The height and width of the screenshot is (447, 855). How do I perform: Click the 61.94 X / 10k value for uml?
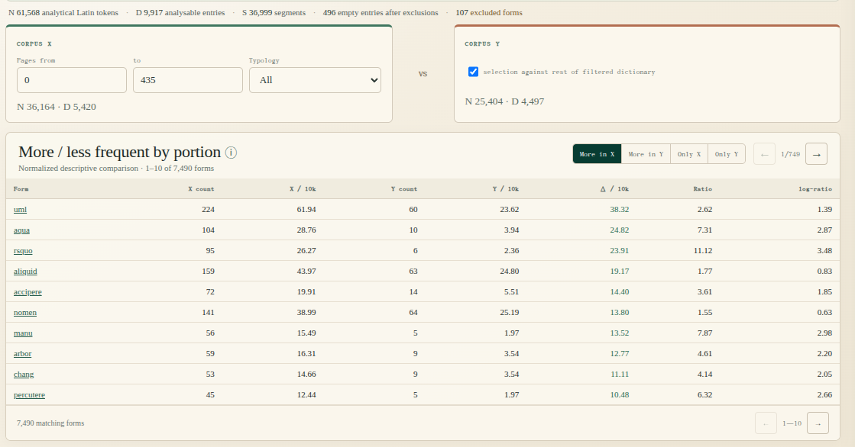coord(306,210)
